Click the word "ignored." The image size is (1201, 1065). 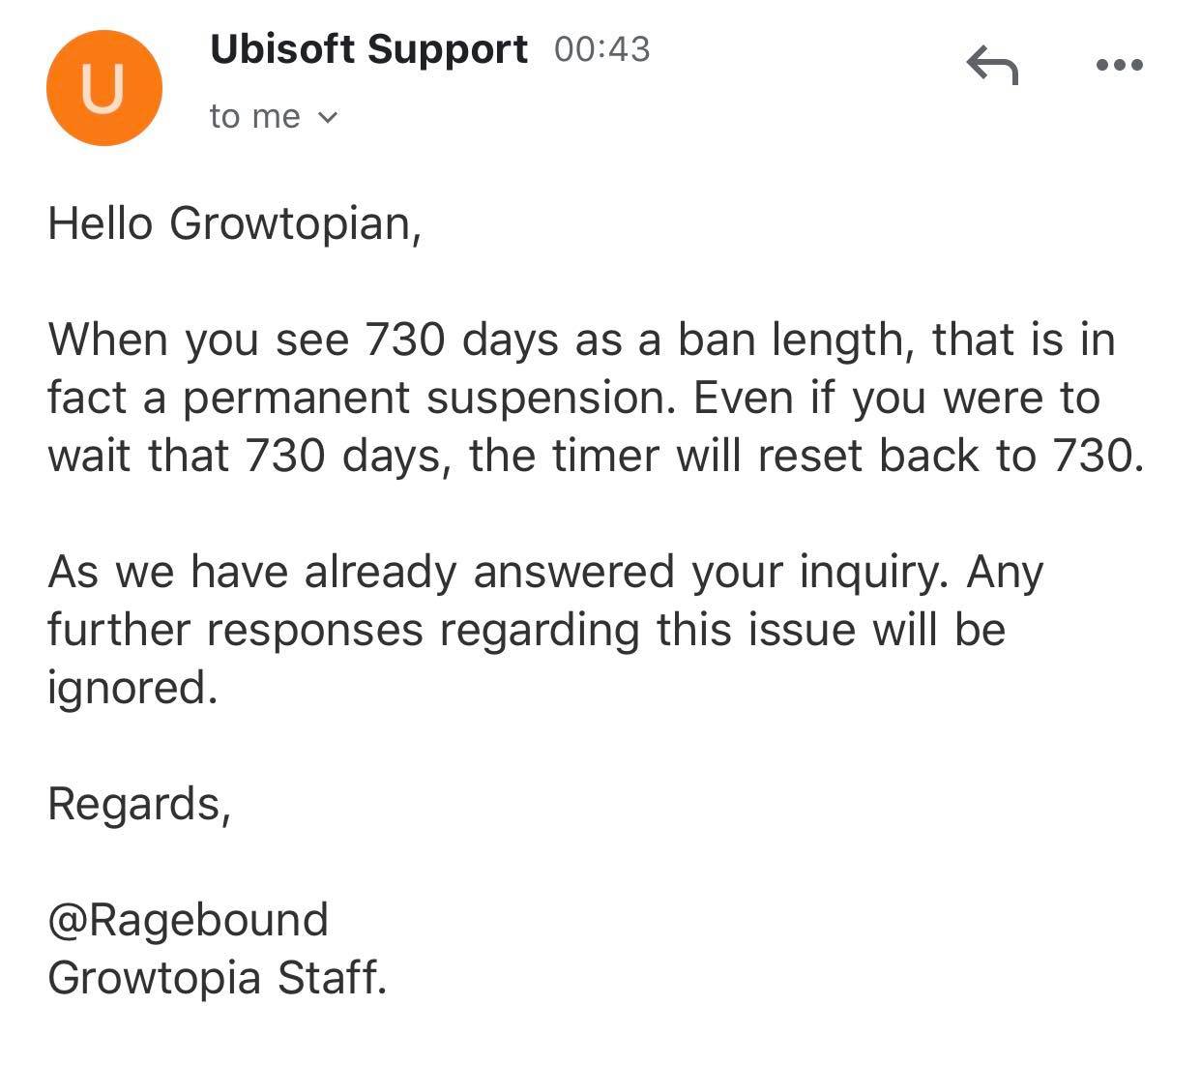[132, 689]
